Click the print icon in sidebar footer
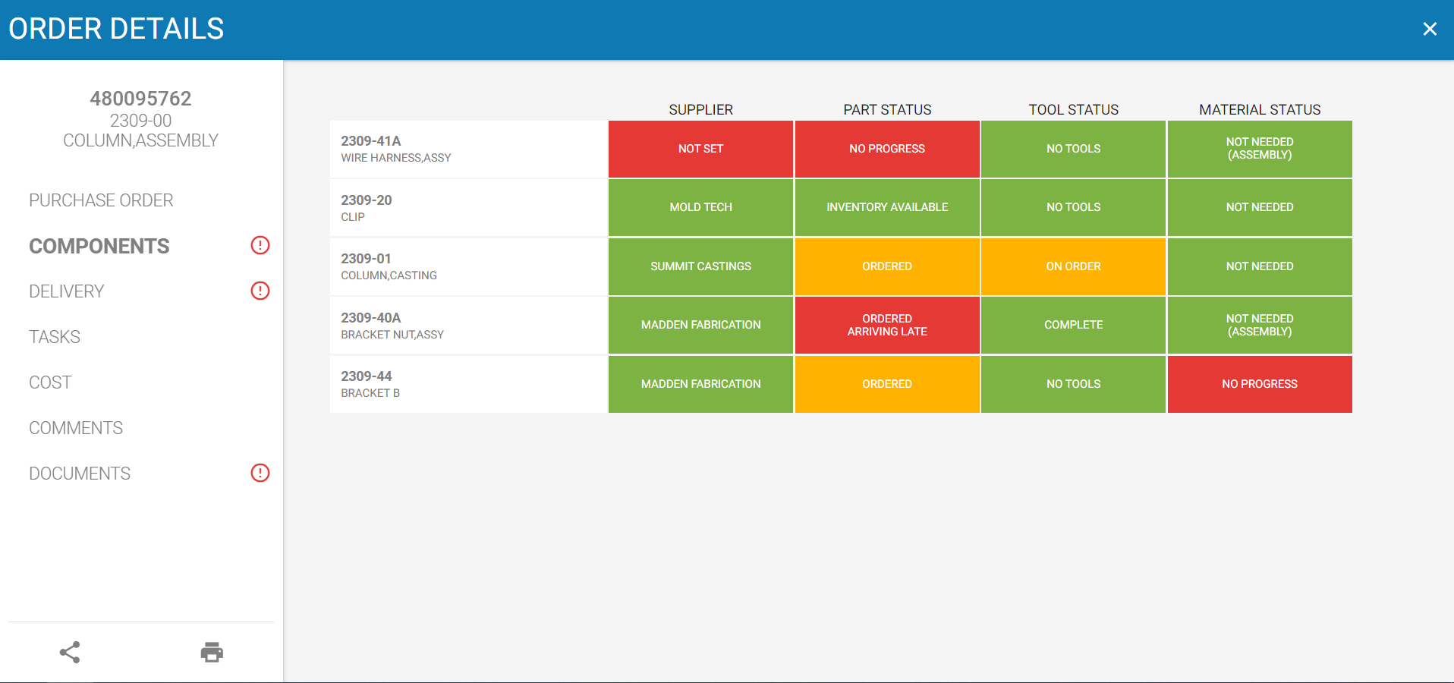The height and width of the screenshot is (683, 1454). click(x=212, y=652)
